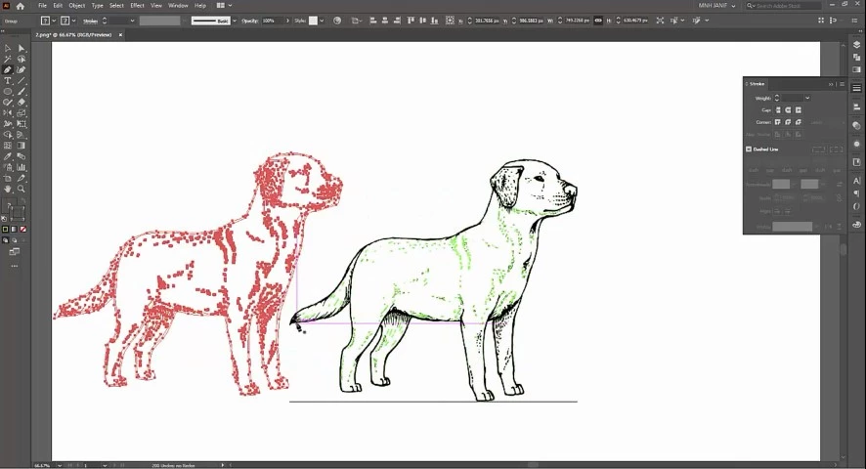This screenshot has height=469, width=866.
Task: Open the Select menu
Action: tap(116, 6)
